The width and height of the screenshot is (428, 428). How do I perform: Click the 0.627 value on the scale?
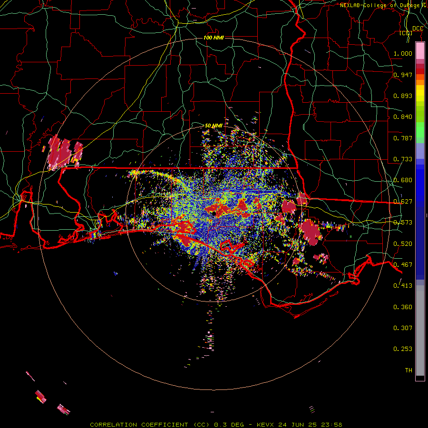(x=403, y=202)
